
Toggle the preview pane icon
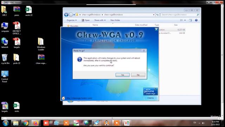(x=191, y=20)
